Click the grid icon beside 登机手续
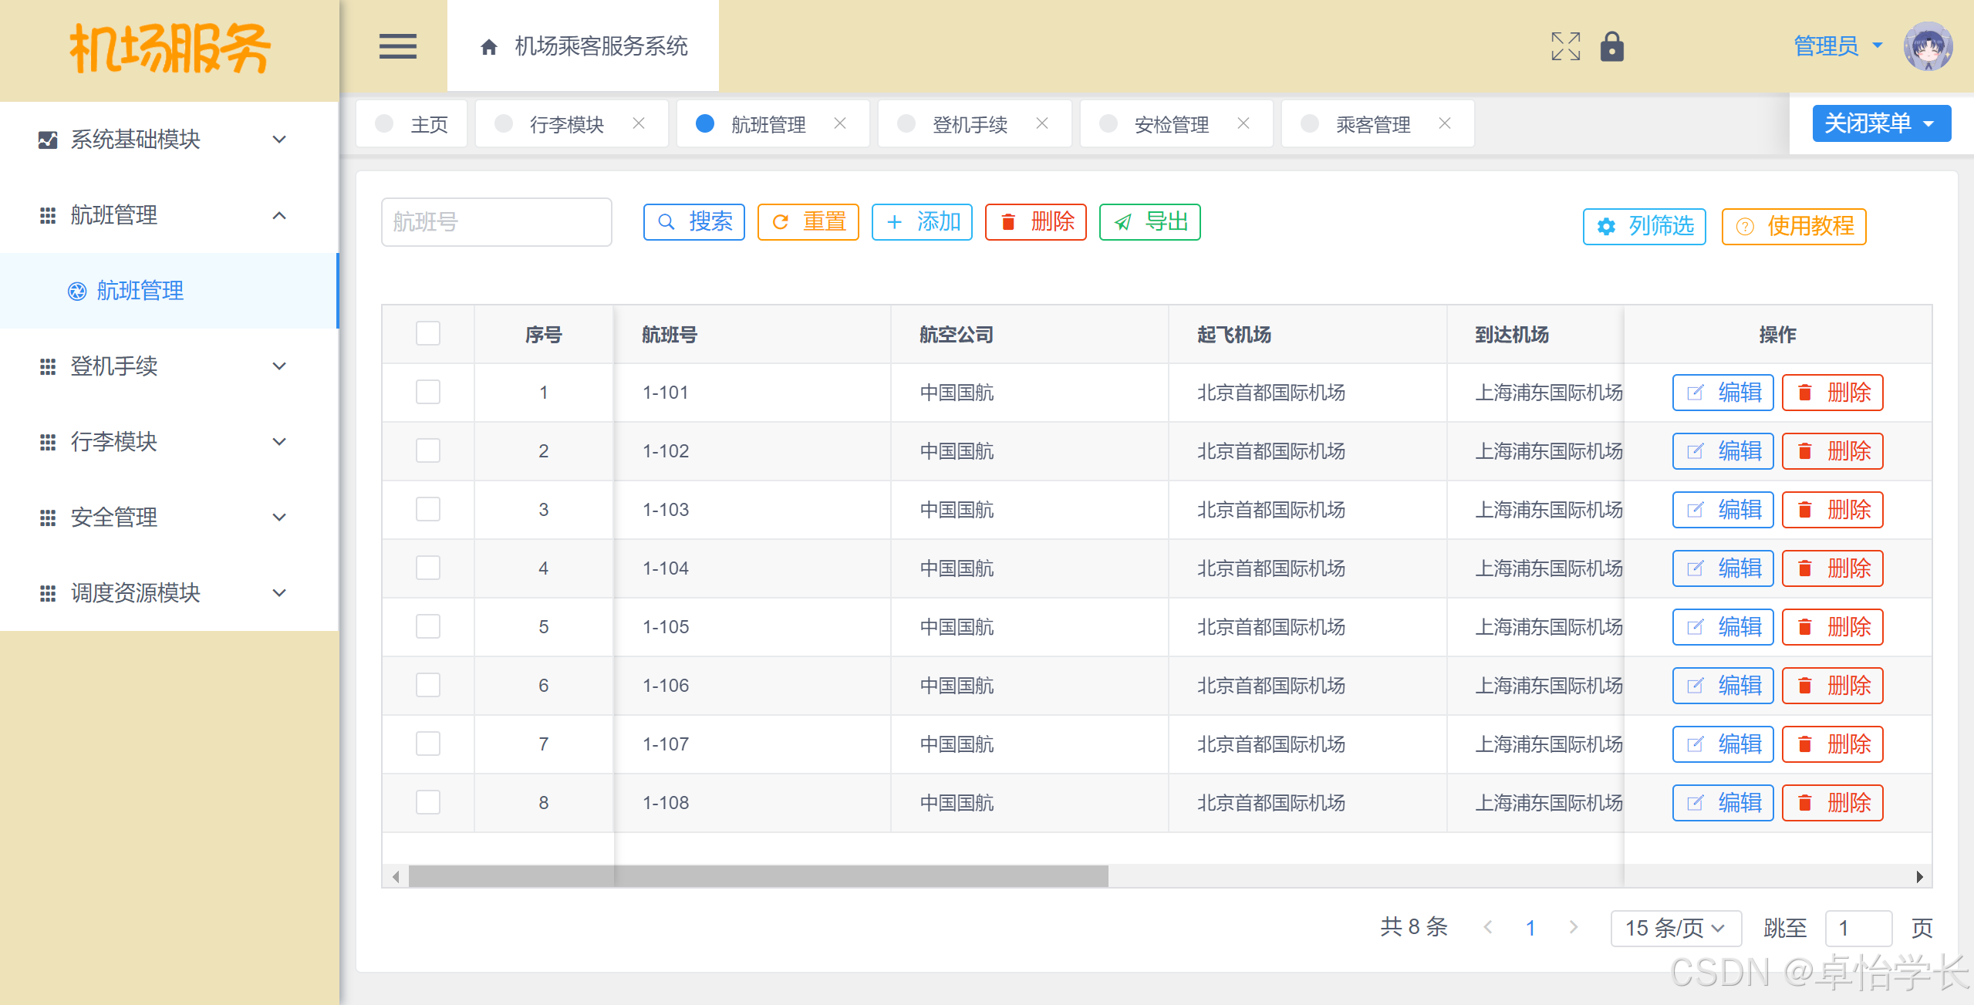The image size is (1974, 1005). [x=48, y=366]
